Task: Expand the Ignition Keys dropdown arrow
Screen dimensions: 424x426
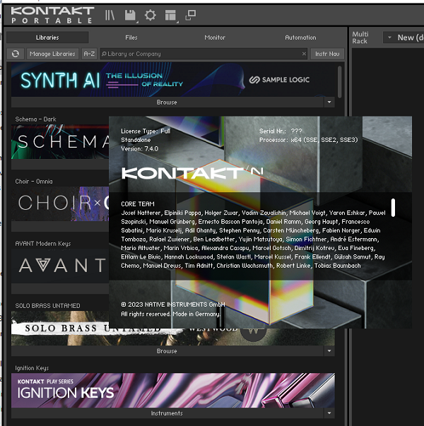Action: click(x=329, y=413)
